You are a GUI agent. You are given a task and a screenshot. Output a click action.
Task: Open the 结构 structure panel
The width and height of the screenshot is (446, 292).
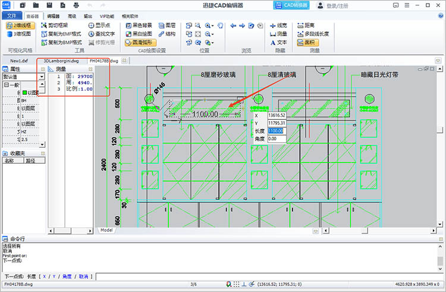pos(167,34)
